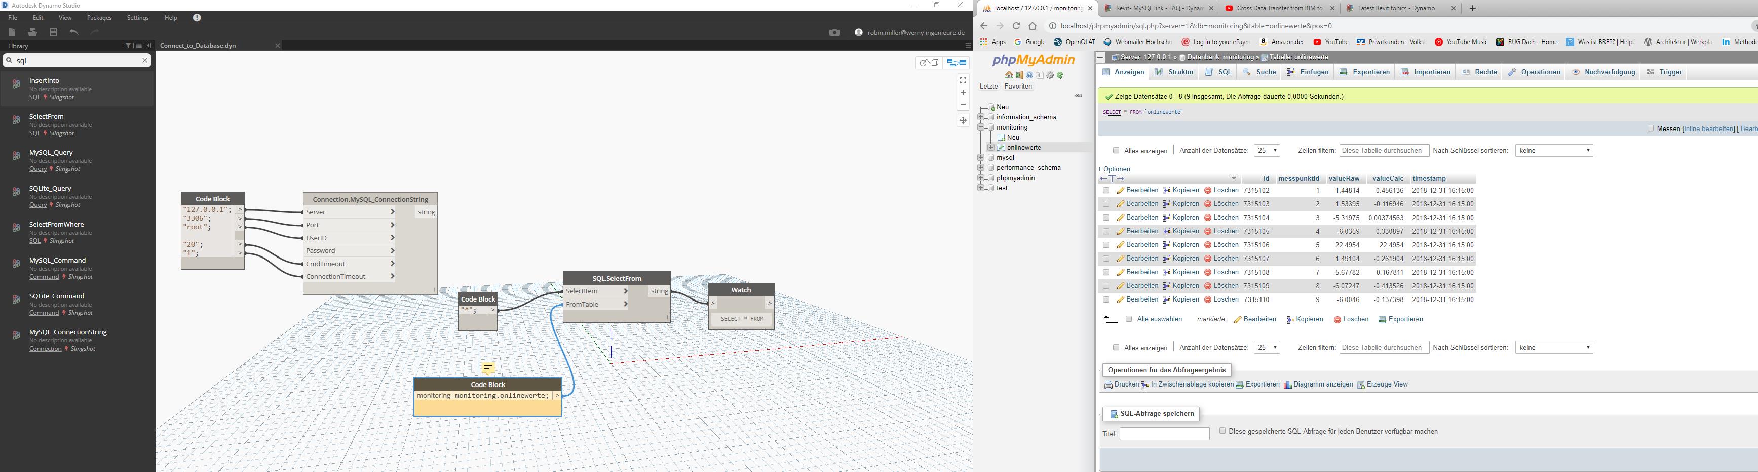Enable the Messen profiling checkbox
Viewport: 1758px width, 472px height.
pos(1650,128)
